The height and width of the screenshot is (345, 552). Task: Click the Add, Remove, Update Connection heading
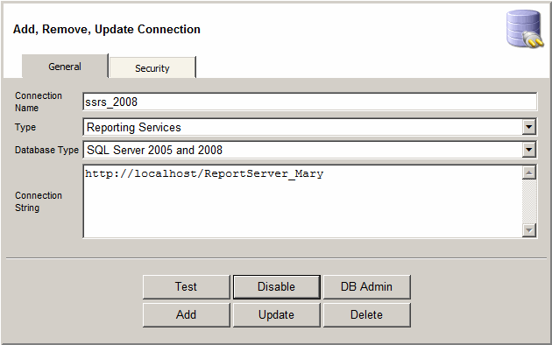(107, 29)
